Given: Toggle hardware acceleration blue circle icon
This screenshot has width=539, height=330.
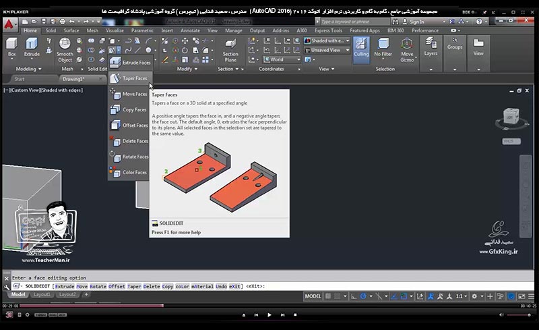Looking at the screenshot, I should coord(511,296).
